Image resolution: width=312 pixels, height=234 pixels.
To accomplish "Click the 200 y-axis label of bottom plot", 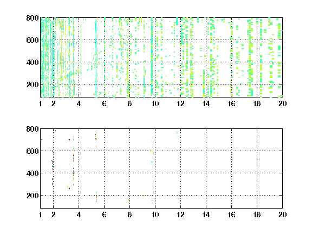I will click(32, 196).
